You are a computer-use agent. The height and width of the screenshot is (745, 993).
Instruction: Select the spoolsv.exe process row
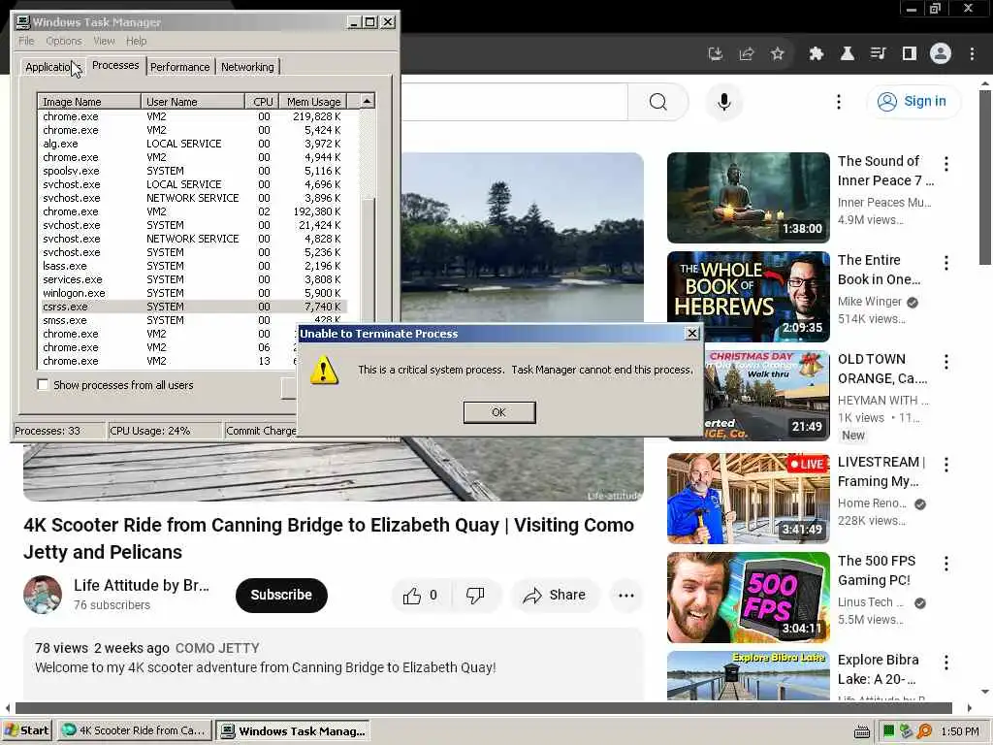193,171
